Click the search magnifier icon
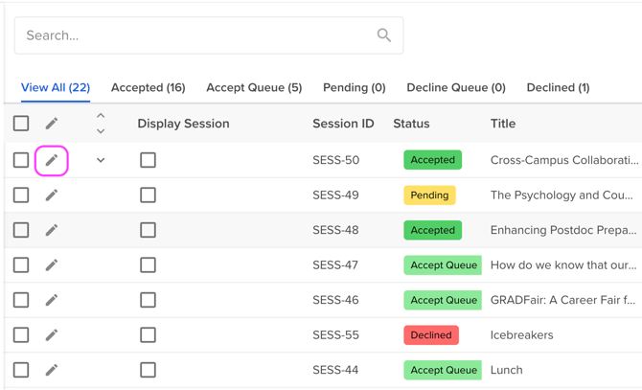 [x=383, y=35]
